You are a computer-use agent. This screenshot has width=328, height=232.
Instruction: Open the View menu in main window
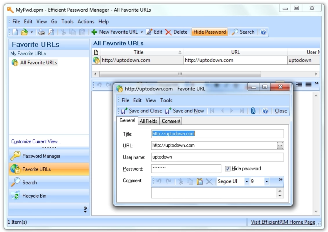(42, 21)
